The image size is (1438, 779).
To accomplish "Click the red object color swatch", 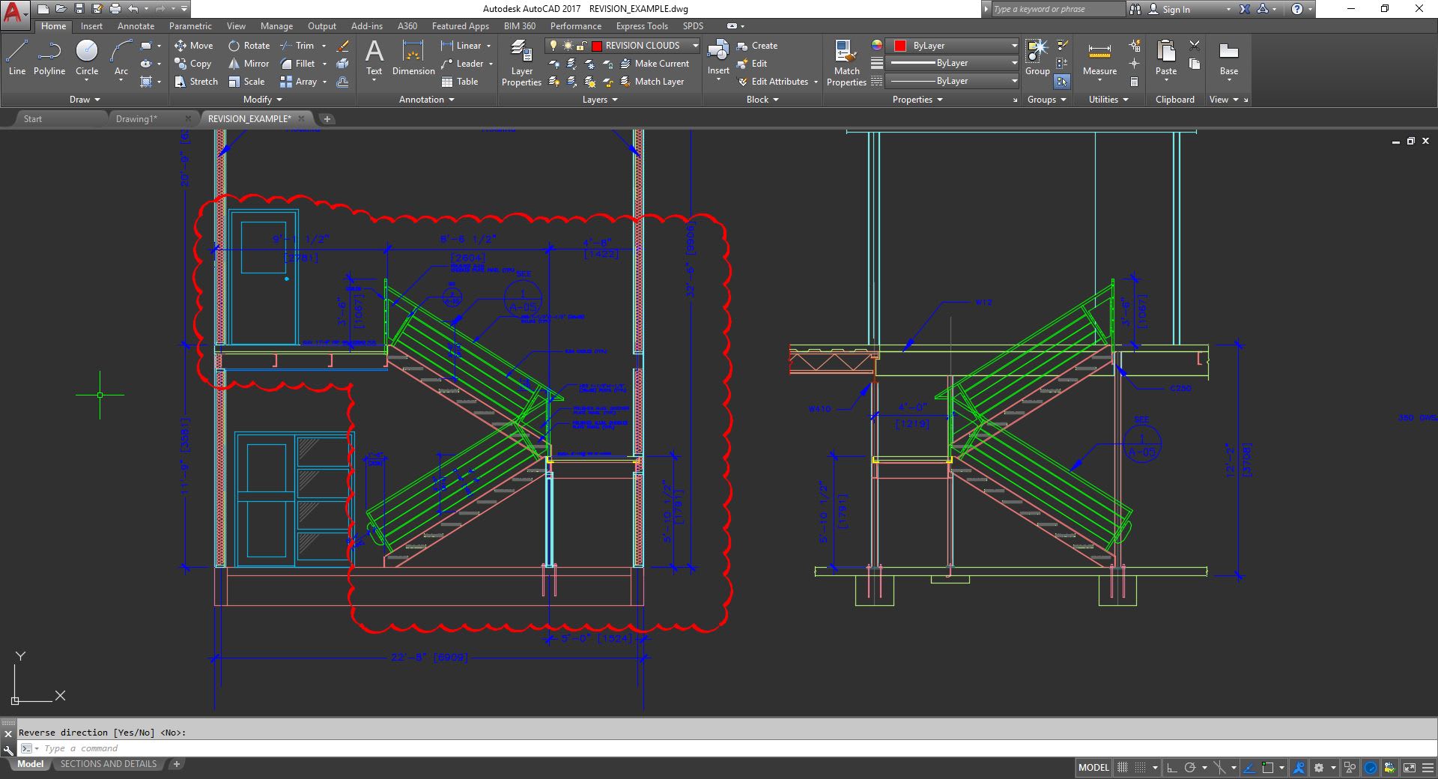I will point(900,46).
